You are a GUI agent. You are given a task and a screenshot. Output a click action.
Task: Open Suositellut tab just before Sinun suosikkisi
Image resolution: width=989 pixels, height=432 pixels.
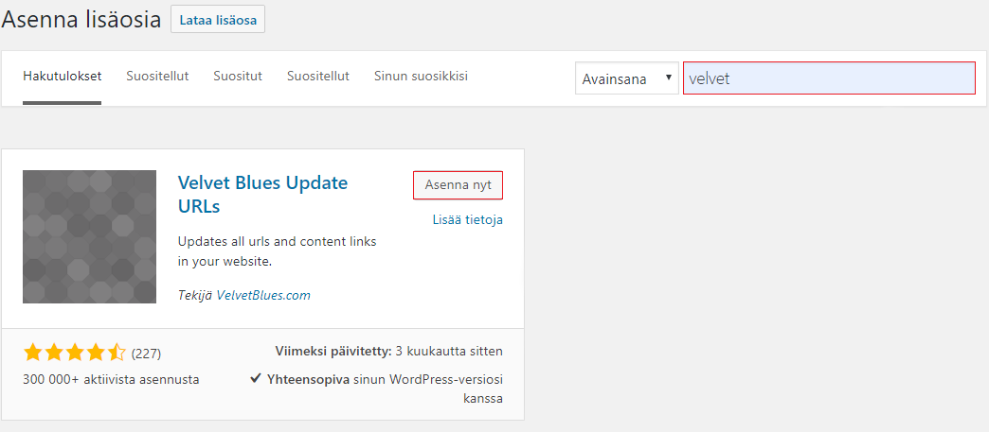point(318,77)
